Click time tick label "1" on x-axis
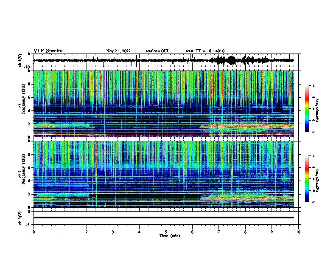The height and width of the screenshot is (260, 336). click(x=60, y=232)
